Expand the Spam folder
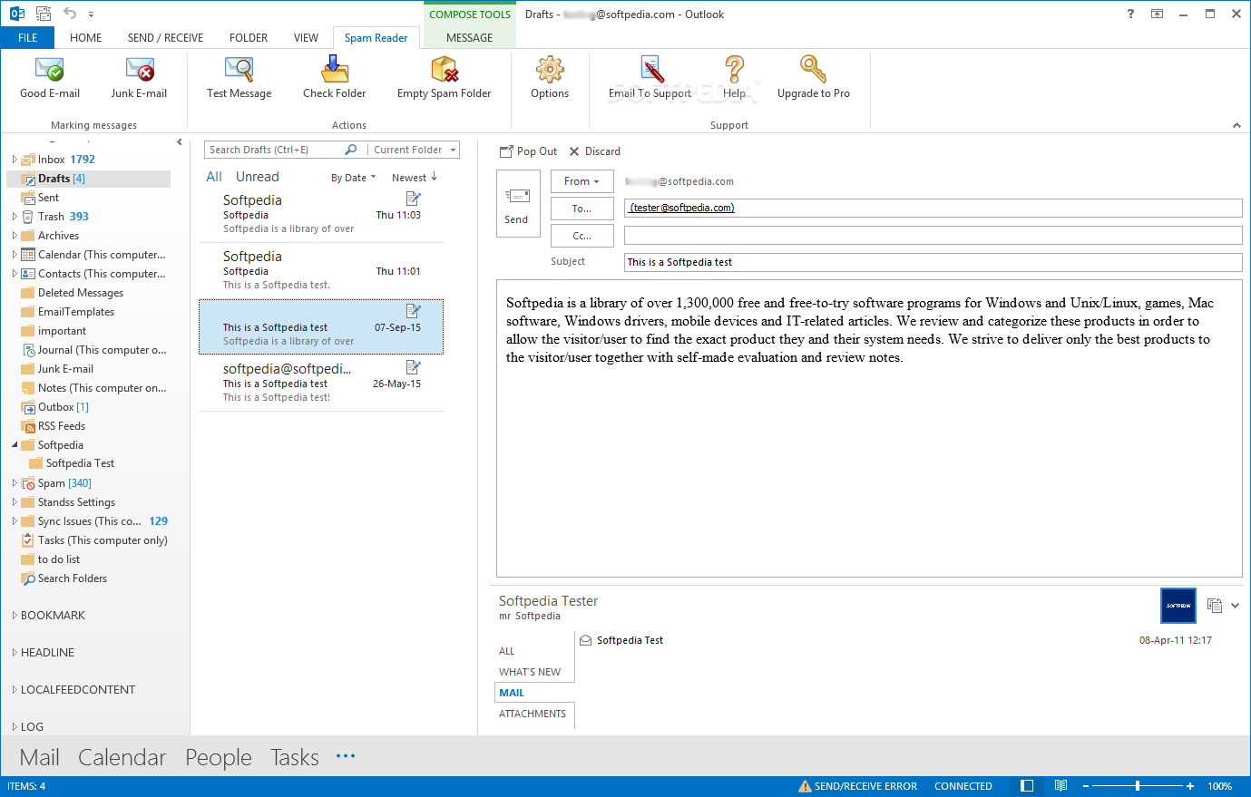 14,483
